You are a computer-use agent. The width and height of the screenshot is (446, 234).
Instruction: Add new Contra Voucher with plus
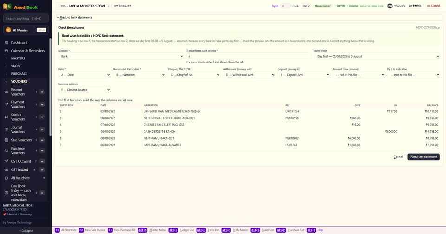(x=42, y=117)
